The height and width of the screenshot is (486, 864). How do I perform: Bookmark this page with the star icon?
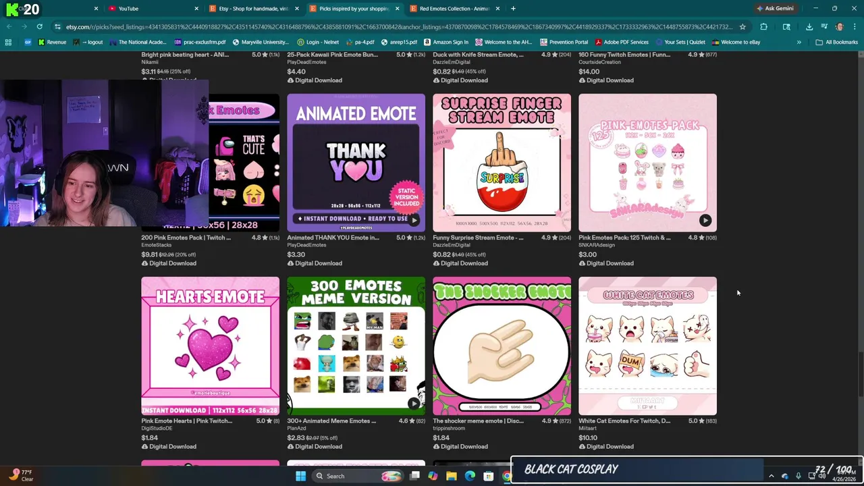click(x=742, y=27)
